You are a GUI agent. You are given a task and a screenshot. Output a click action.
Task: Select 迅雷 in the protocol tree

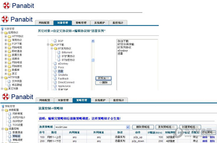60,71
